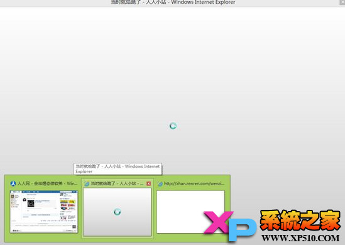The height and width of the screenshot is (245, 345).
Task: Open the Renren homepage window thumbnail
Action: click(x=44, y=212)
